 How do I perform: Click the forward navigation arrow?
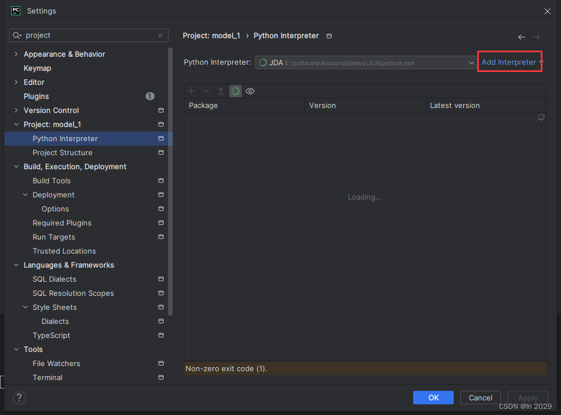click(536, 37)
